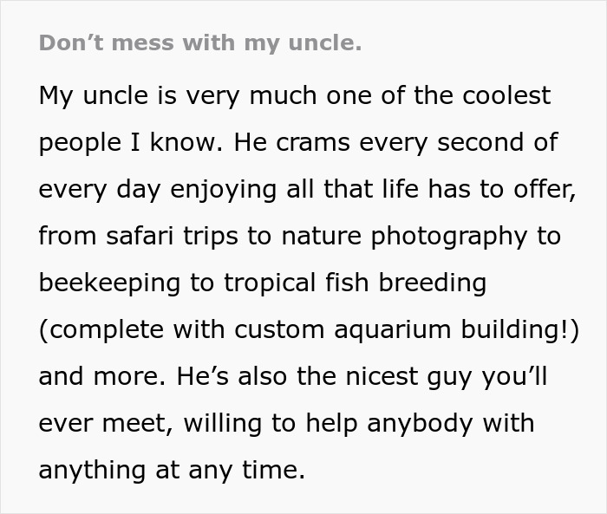Click the final words "any time."
Image resolution: width=607 pixels, height=514 pixels.
(x=246, y=471)
